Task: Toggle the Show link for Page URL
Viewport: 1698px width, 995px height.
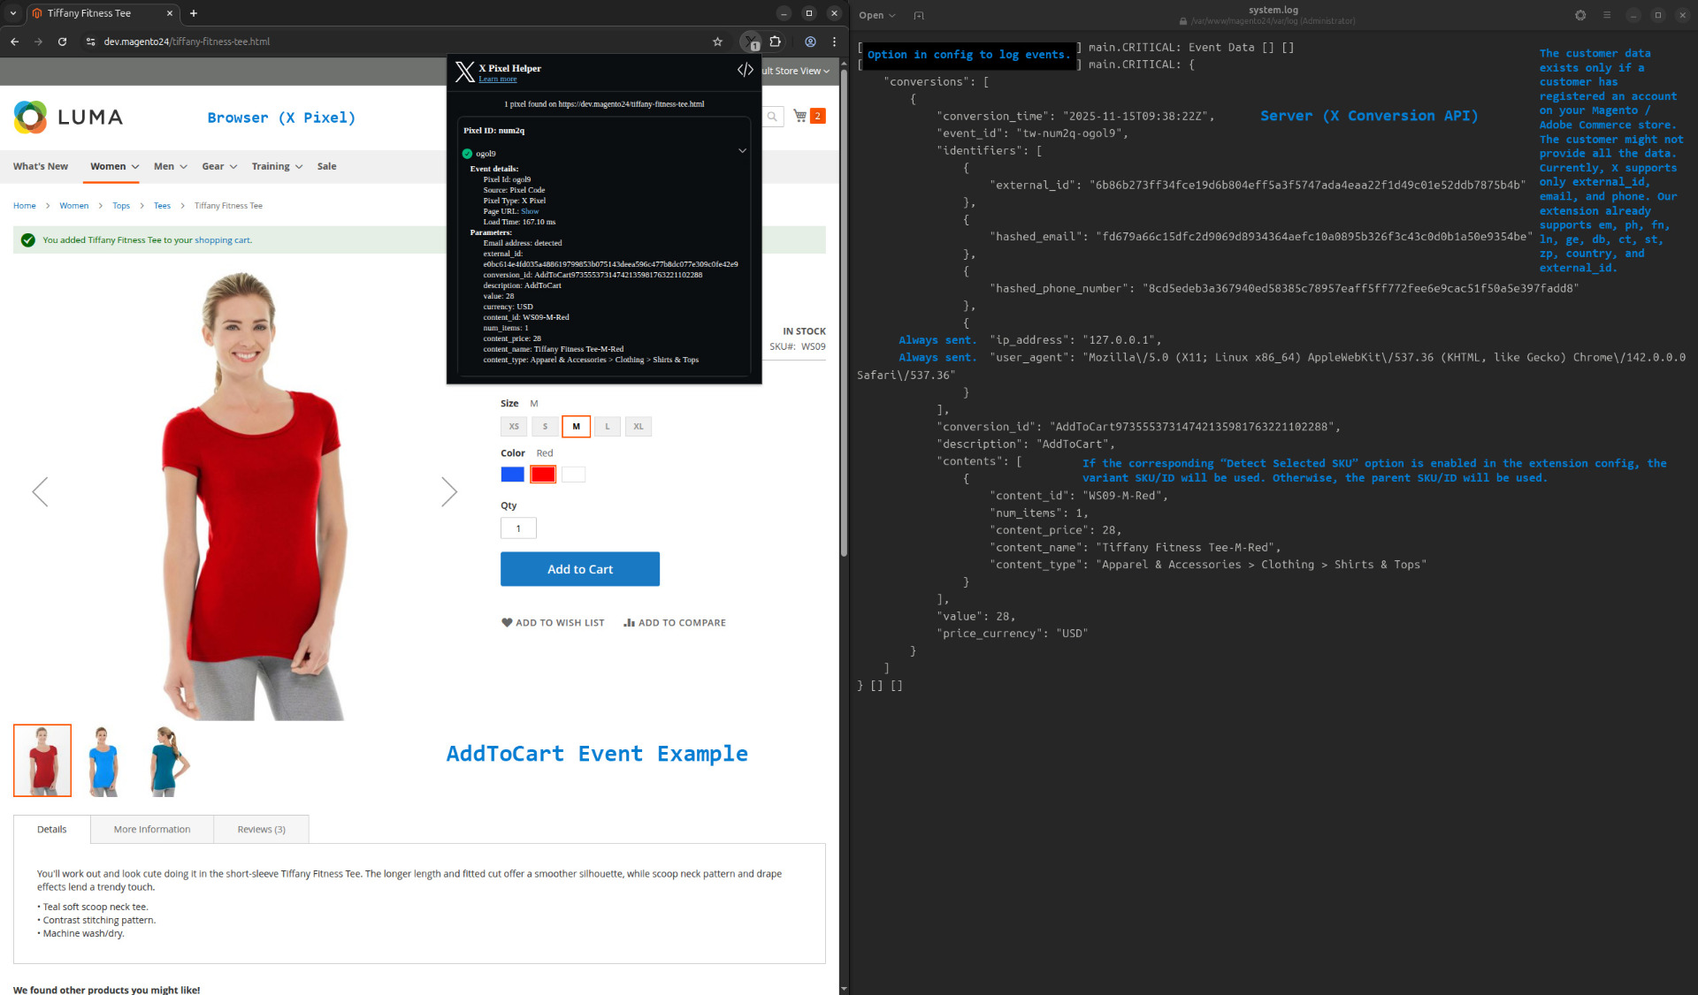Action: pos(531,211)
